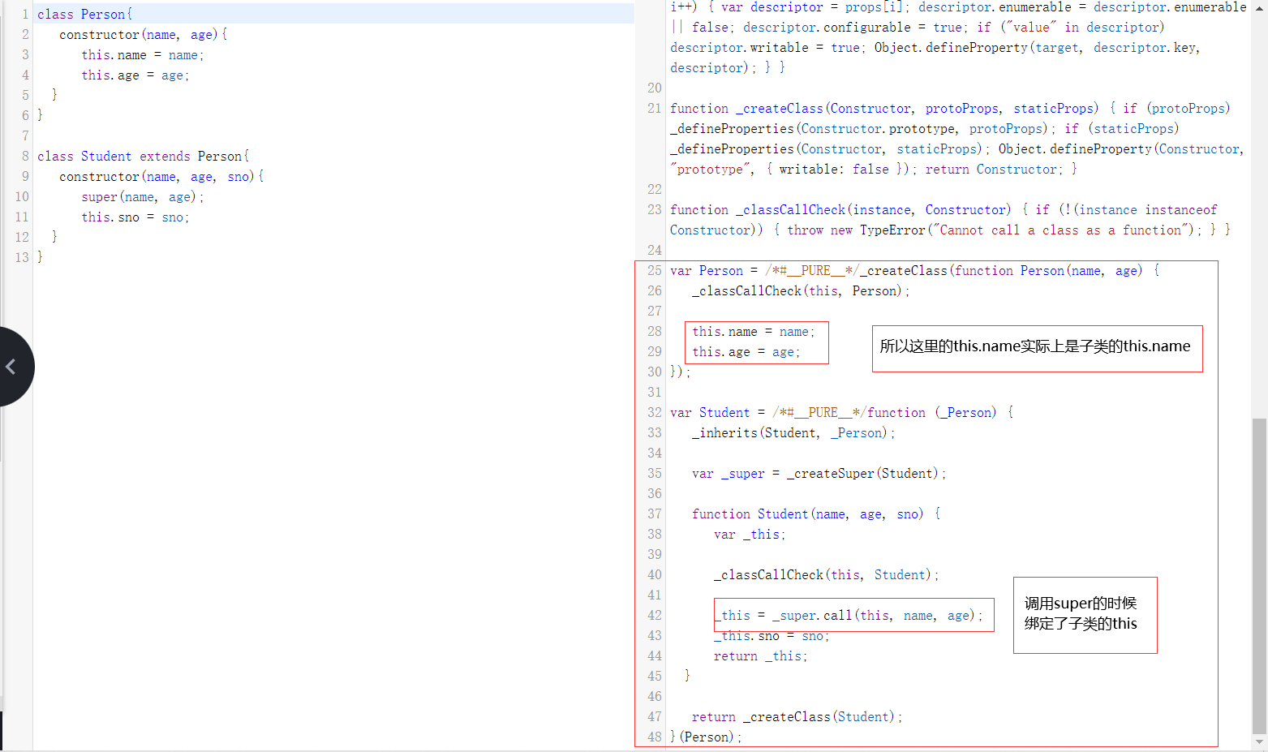Image resolution: width=1268 pixels, height=752 pixels.
Task: Click the 'class Student extends Person{' line
Action: (x=144, y=156)
